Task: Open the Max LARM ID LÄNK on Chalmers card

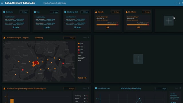Action: [x=20, y=19]
